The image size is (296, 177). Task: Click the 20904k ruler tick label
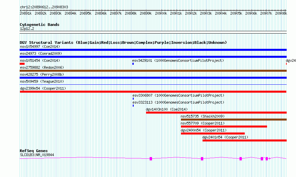click(x=221, y=13)
